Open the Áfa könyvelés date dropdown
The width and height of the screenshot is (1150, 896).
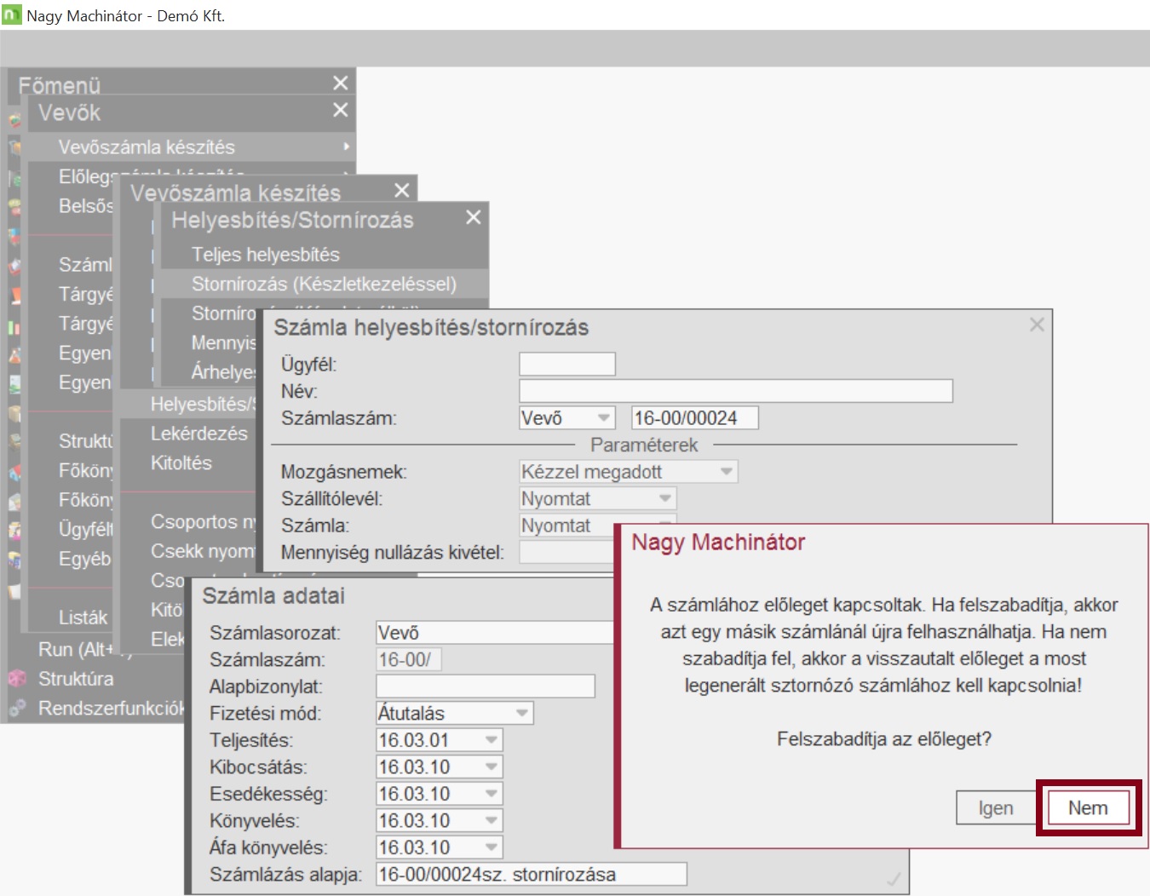pyautogui.click(x=492, y=847)
